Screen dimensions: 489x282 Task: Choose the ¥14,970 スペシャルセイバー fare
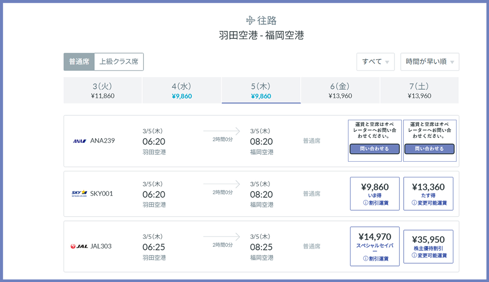coord(375,246)
